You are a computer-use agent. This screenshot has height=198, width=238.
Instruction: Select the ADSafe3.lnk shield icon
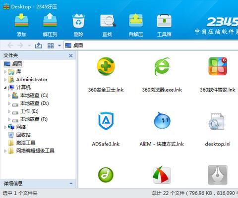(x=106, y=129)
